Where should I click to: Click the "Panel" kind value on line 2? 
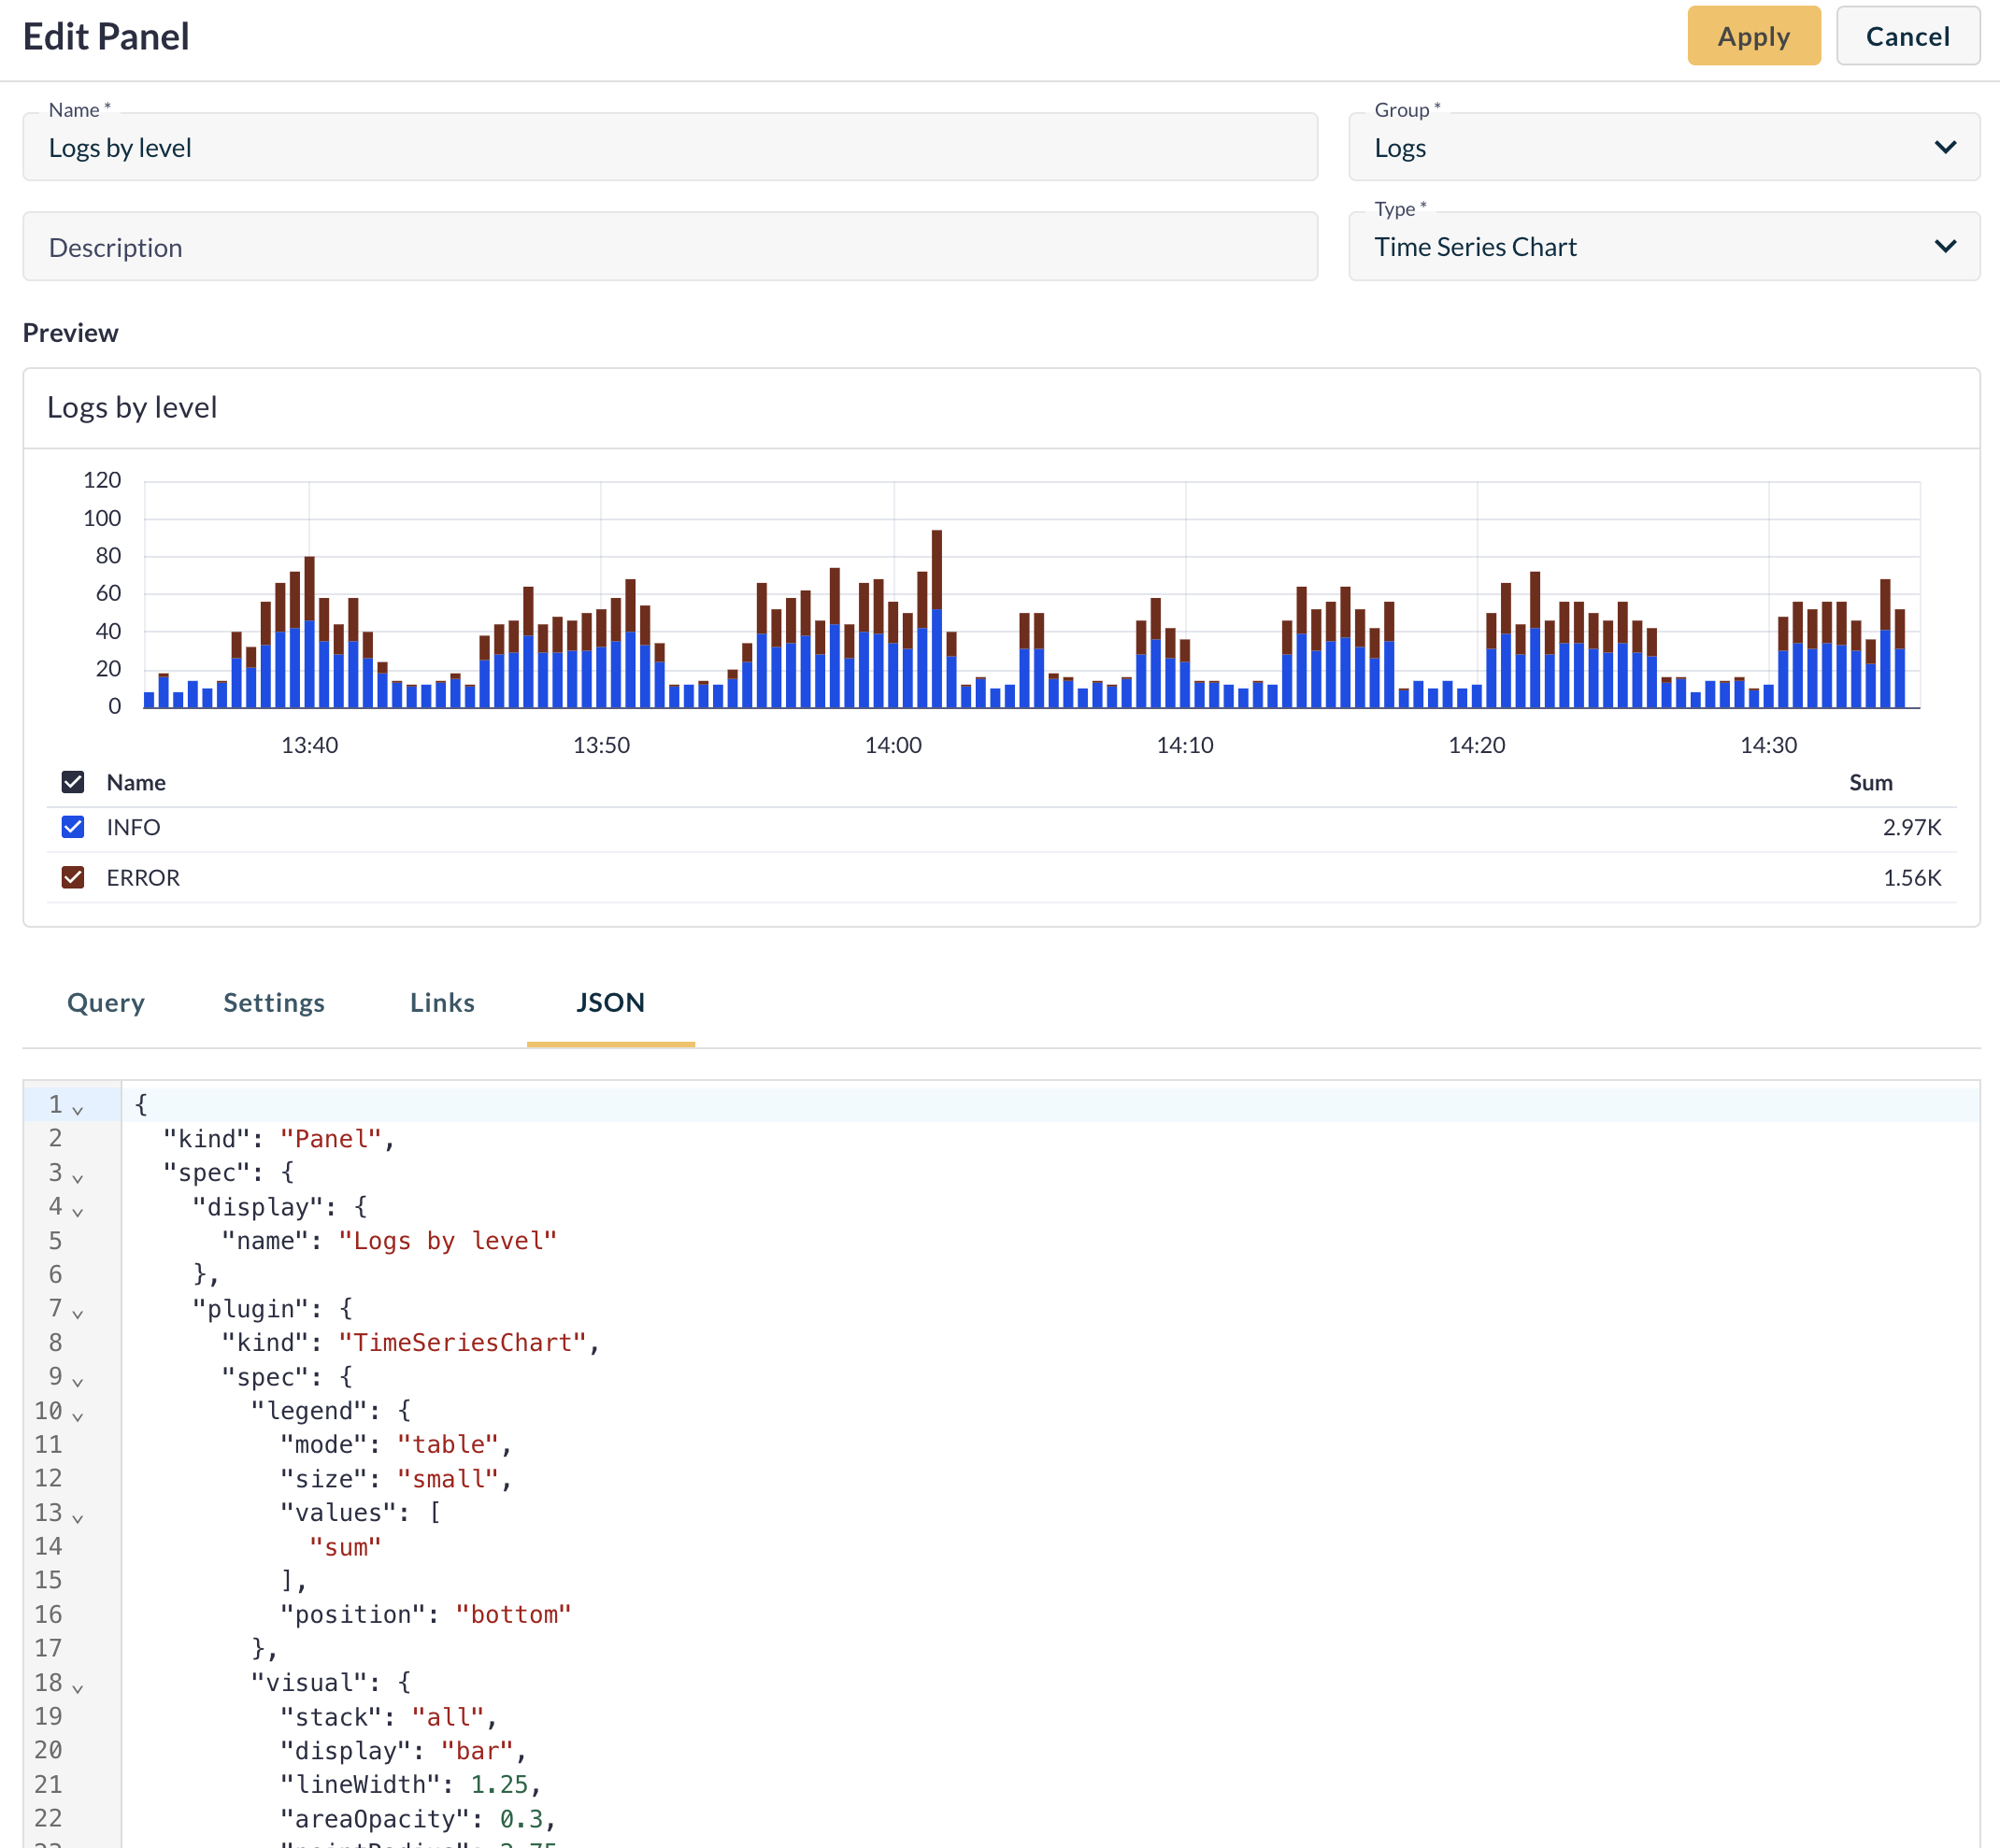tap(330, 1138)
